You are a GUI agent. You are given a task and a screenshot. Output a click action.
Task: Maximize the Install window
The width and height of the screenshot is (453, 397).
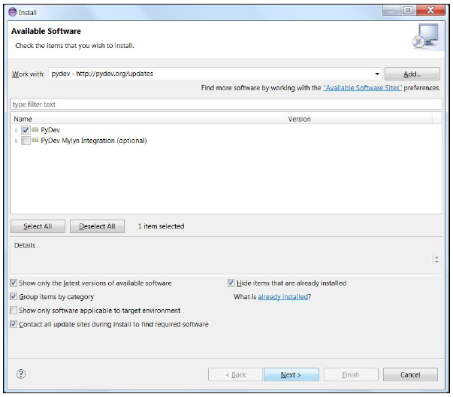pyautogui.click(x=408, y=11)
